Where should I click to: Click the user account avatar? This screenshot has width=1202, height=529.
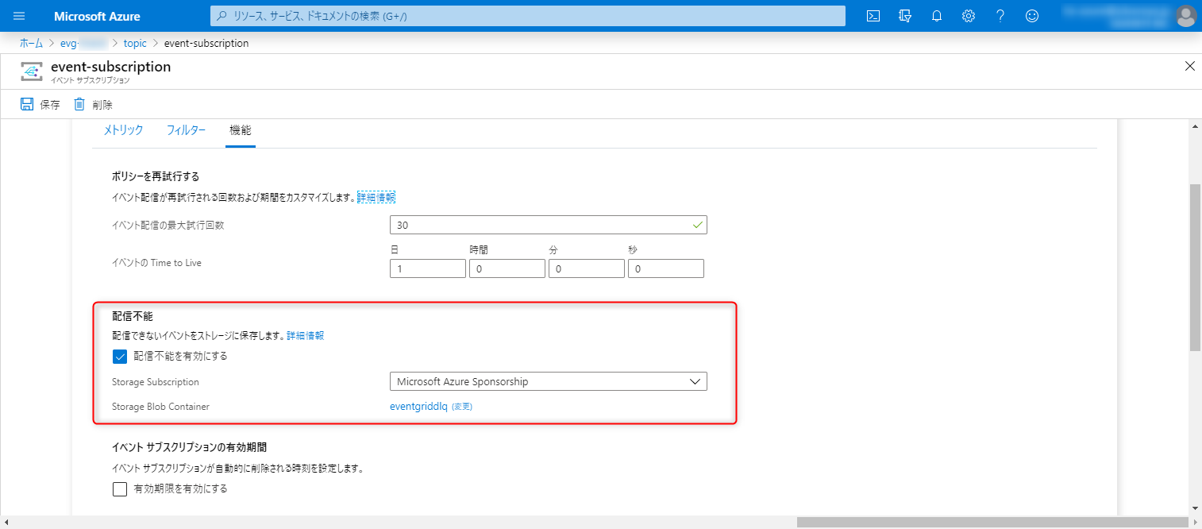tap(1186, 16)
